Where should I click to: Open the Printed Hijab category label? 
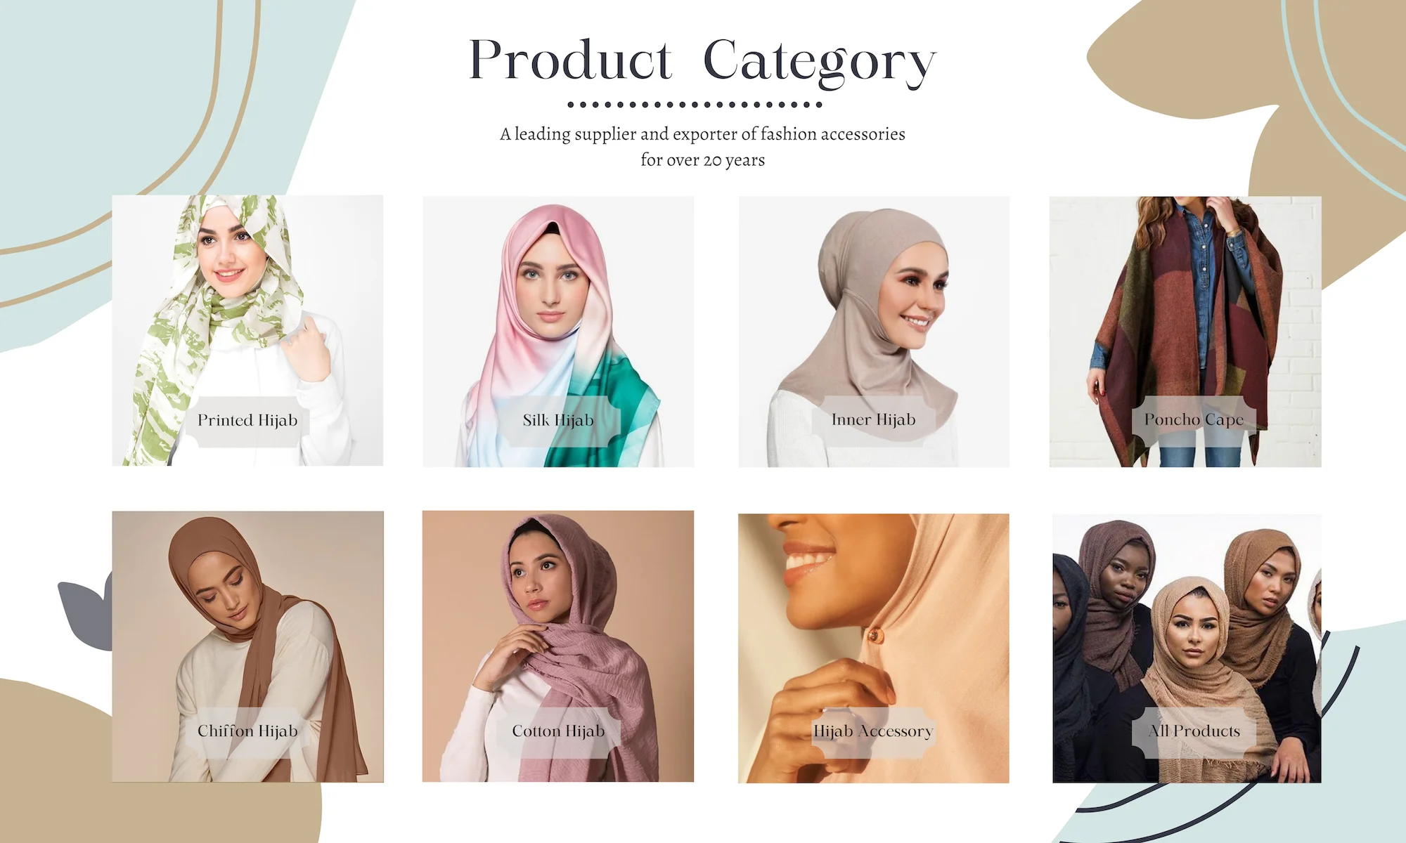(x=247, y=420)
